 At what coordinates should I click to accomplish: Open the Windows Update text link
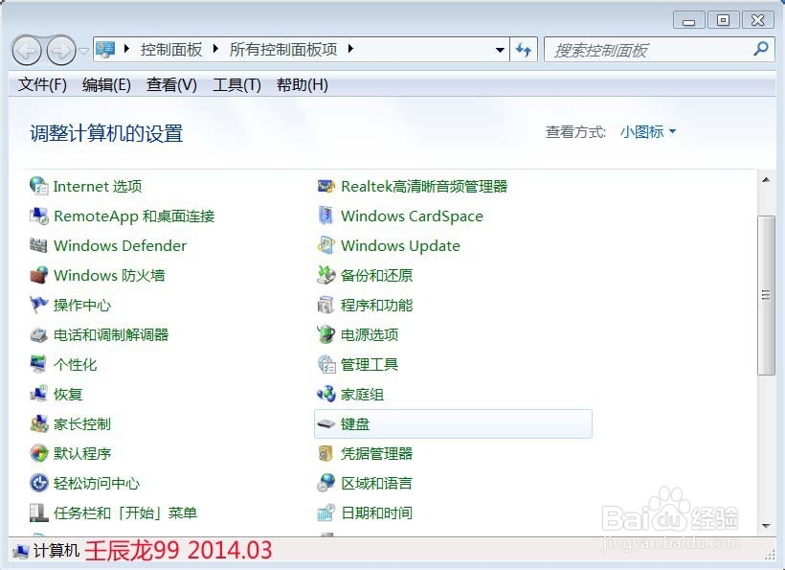pos(400,246)
